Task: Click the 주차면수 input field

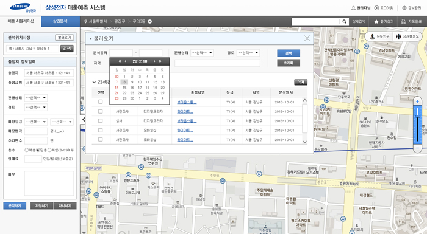Action: tap(36, 140)
